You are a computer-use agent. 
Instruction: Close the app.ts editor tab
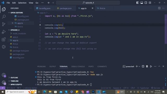point(92,8)
